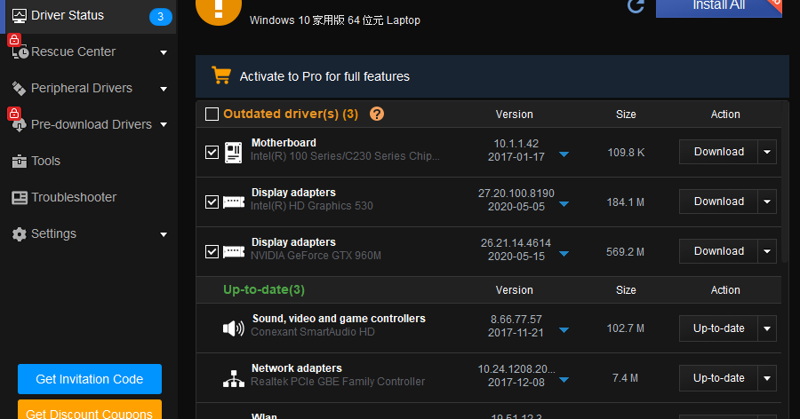Uncheck the Intel HD Graphics 530 checkbox
This screenshot has width=800, height=419.
click(x=212, y=202)
